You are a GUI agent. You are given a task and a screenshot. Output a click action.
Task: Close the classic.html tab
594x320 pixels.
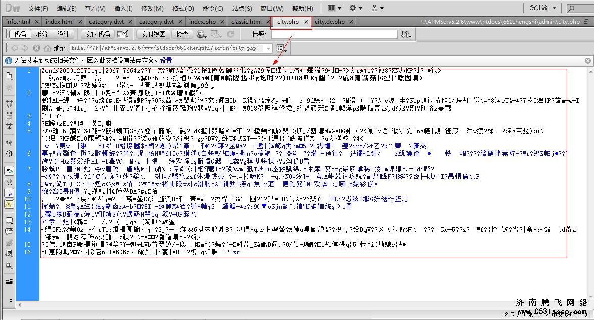[267, 22]
